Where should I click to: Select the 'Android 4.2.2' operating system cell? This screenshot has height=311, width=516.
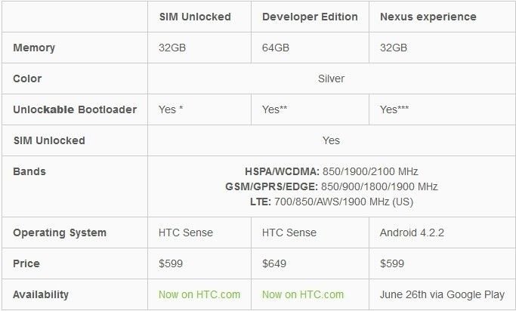point(412,232)
